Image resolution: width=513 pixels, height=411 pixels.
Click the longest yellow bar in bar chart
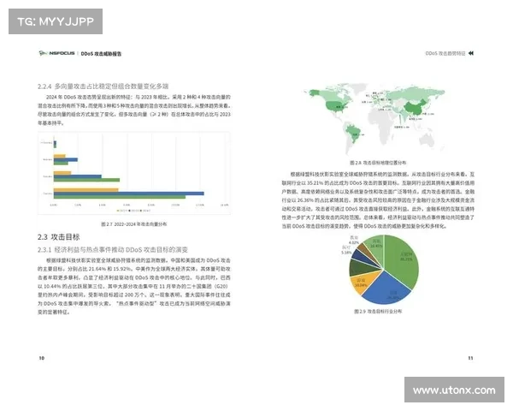coord(86,190)
